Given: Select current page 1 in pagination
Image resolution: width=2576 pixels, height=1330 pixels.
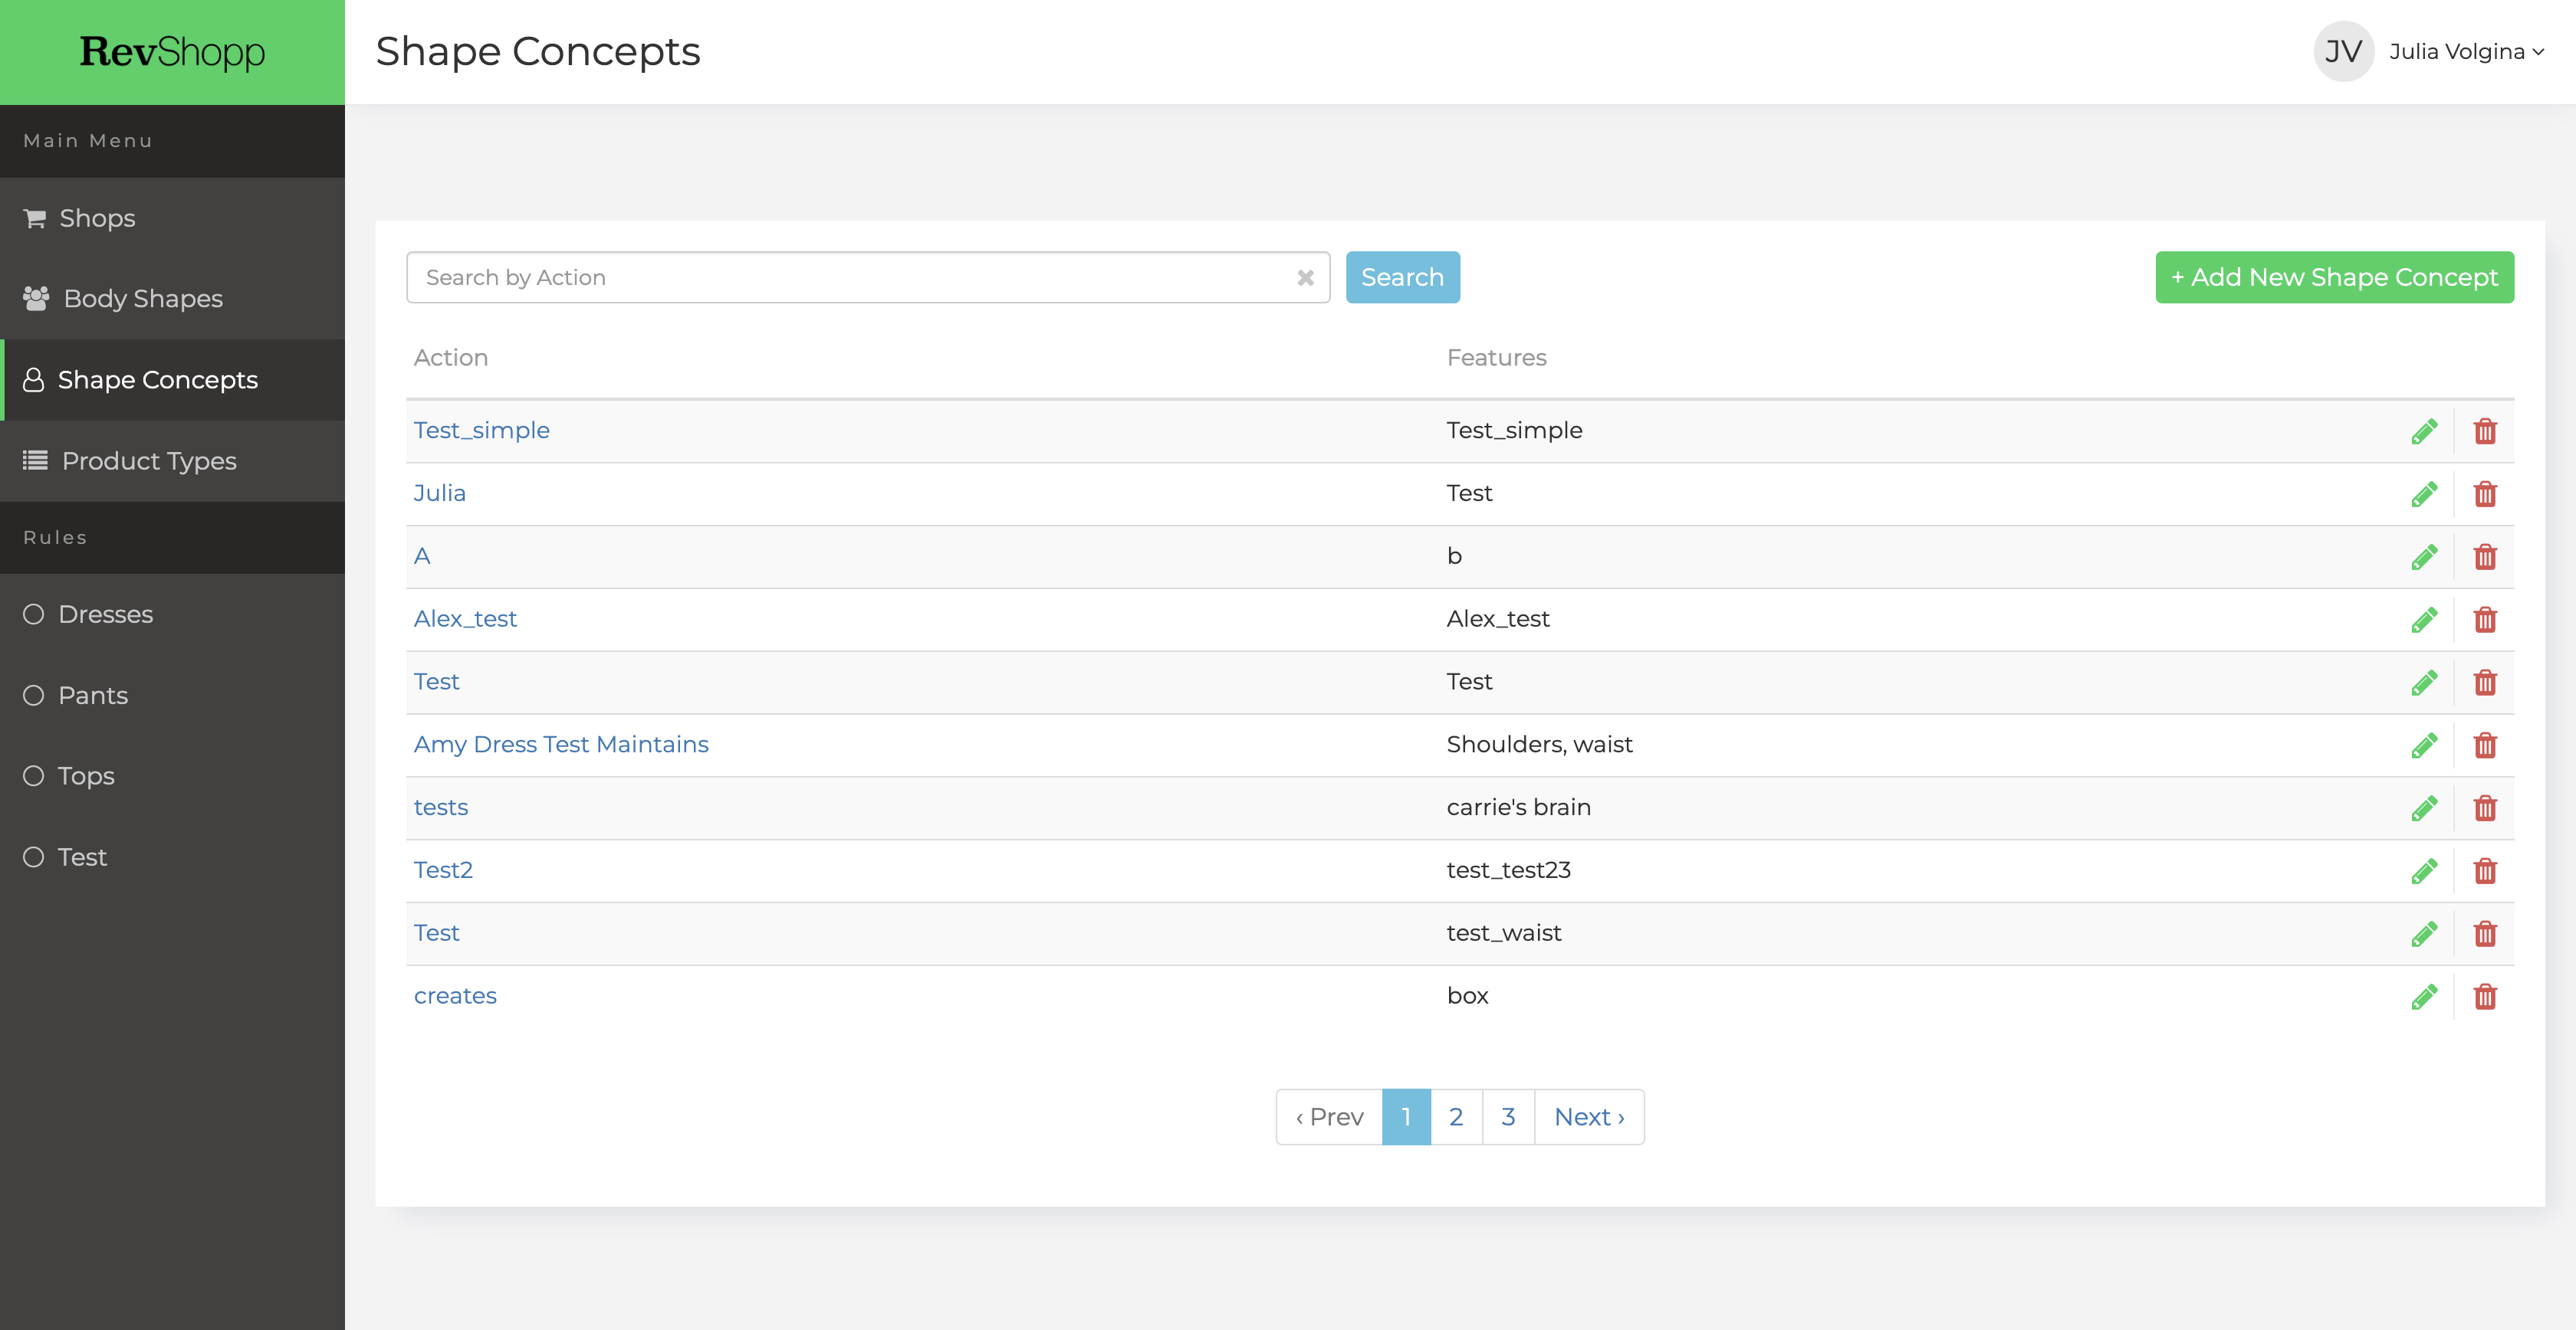Looking at the screenshot, I should pyautogui.click(x=1406, y=1116).
